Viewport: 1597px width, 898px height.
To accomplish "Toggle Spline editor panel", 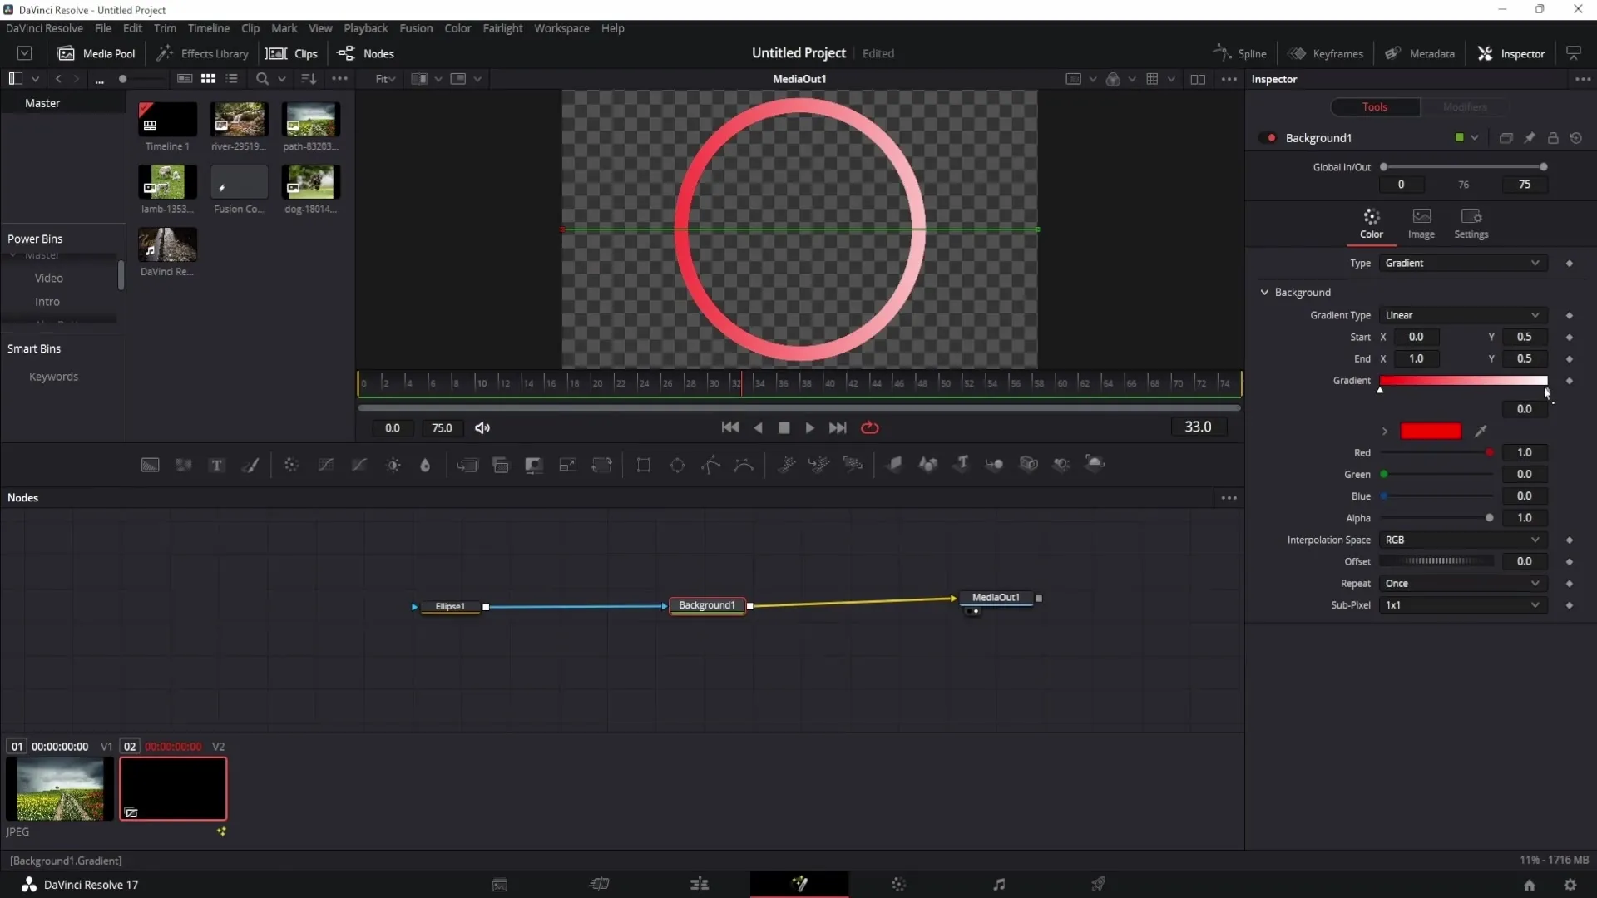I will [1239, 53].
